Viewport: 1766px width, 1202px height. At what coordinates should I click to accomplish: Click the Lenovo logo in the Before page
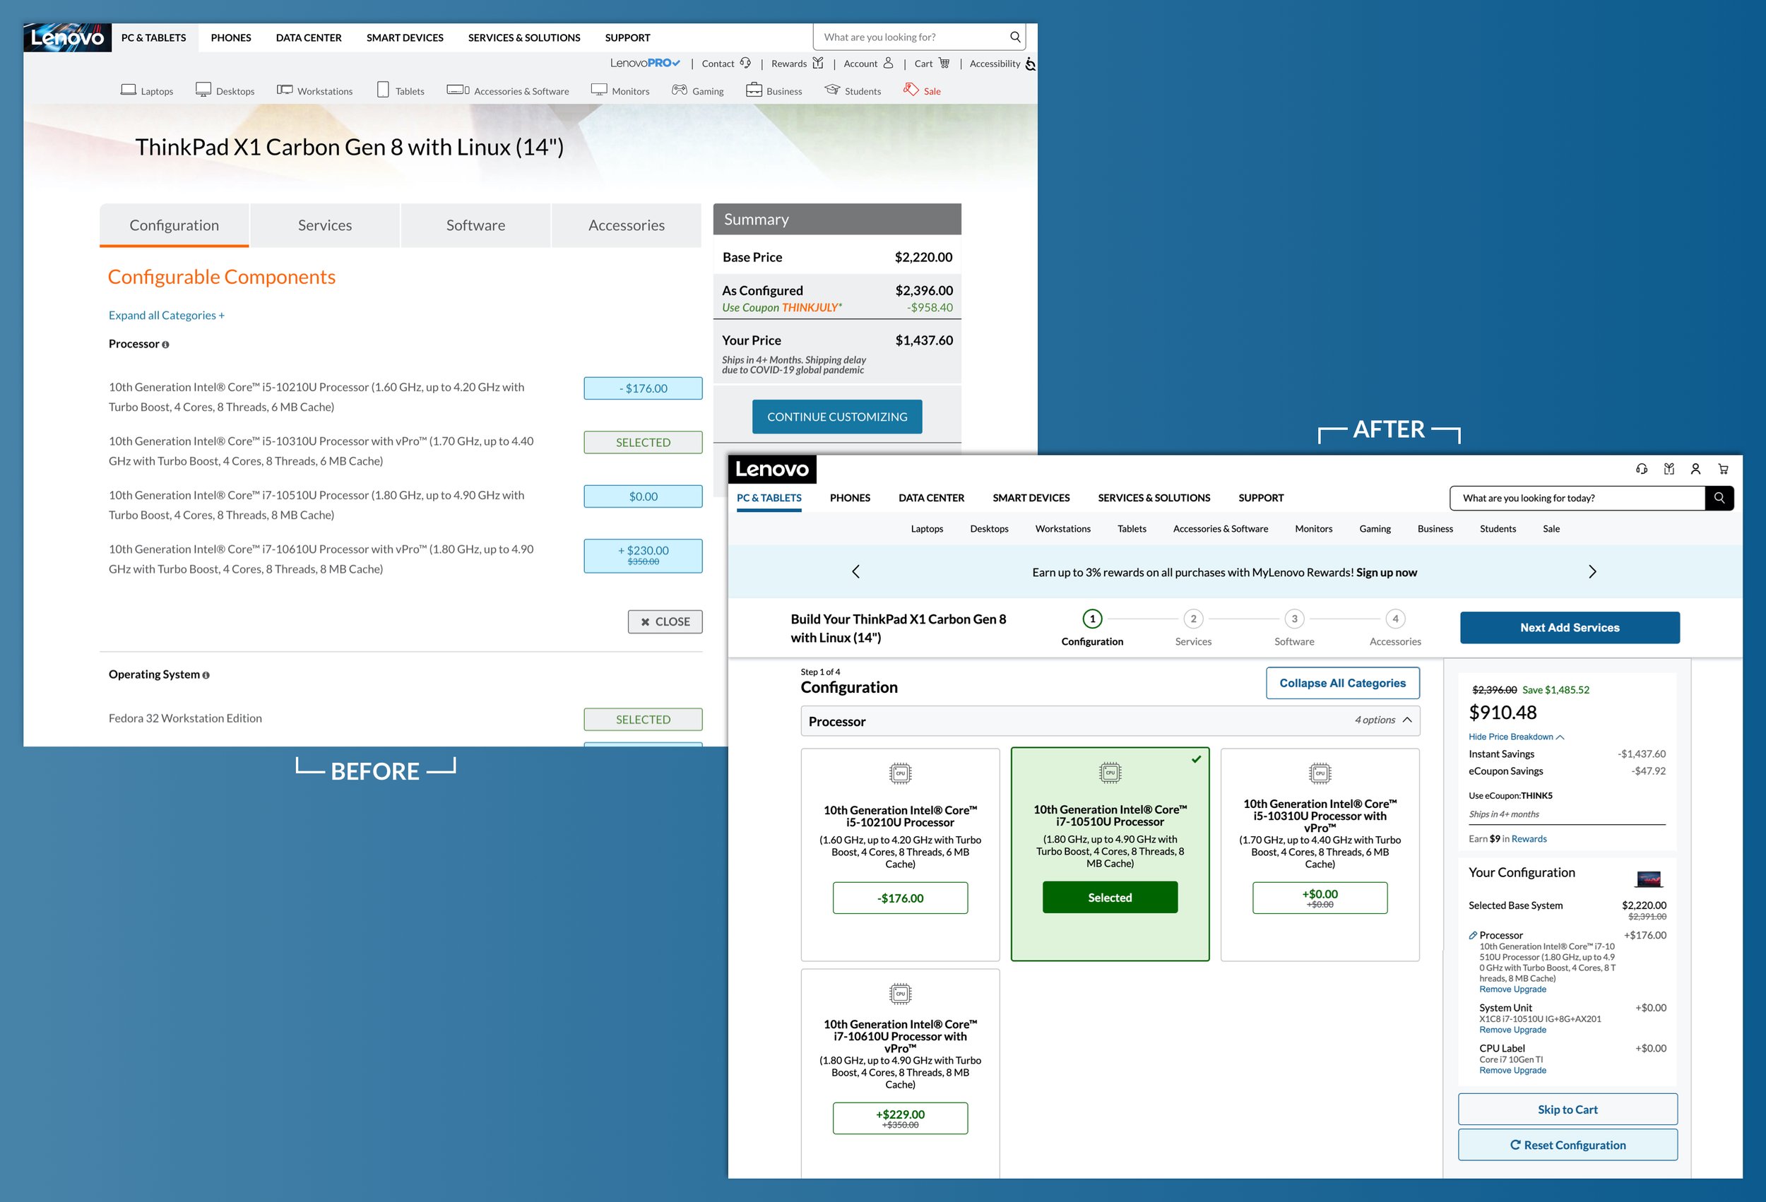point(68,37)
